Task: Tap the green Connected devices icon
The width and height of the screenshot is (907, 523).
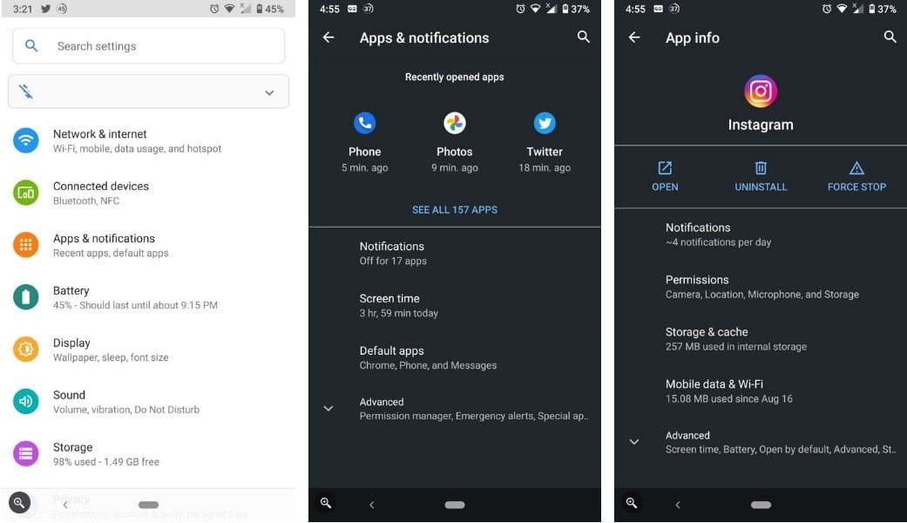Action: click(x=25, y=193)
